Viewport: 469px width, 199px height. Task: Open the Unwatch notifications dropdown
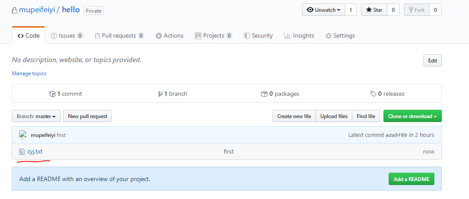point(324,10)
